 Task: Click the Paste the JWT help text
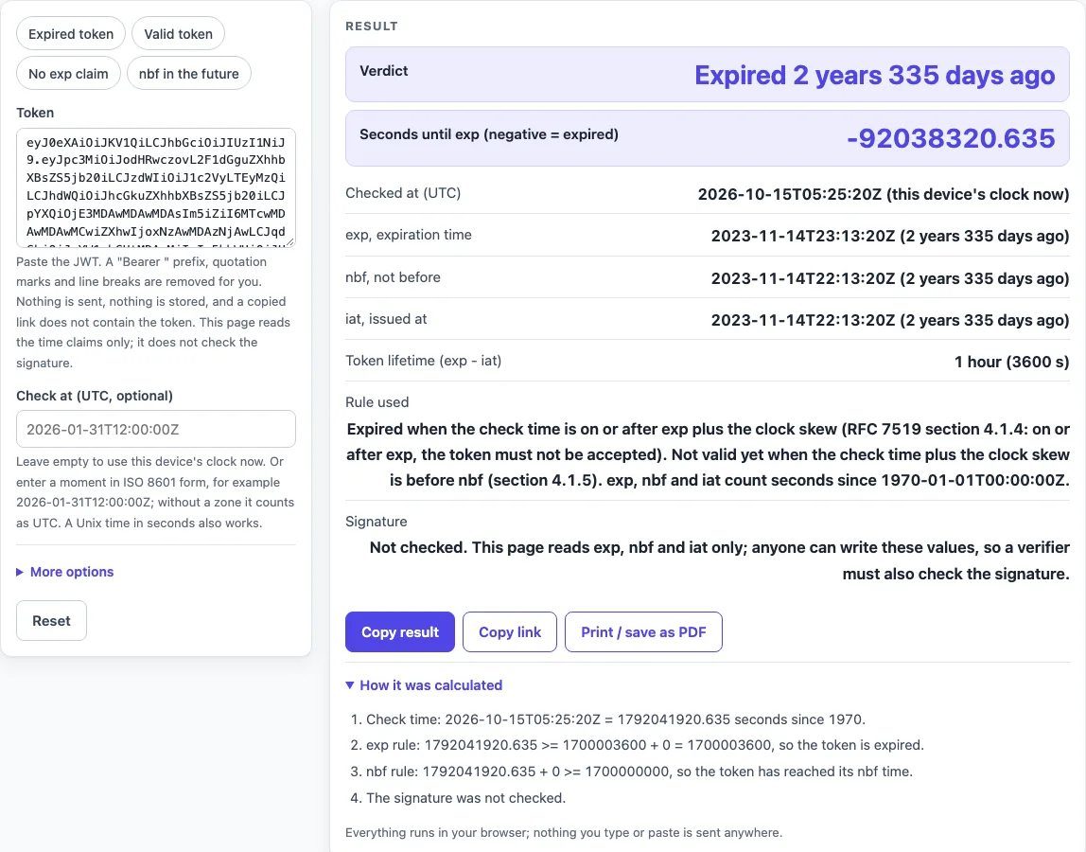(x=154, y=312)
